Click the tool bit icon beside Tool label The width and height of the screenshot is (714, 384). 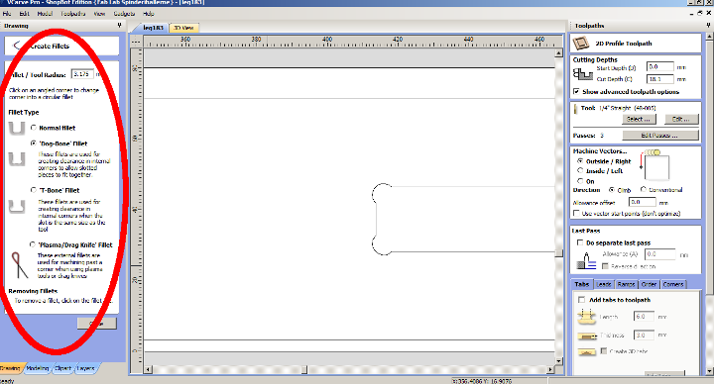point(575,109)
